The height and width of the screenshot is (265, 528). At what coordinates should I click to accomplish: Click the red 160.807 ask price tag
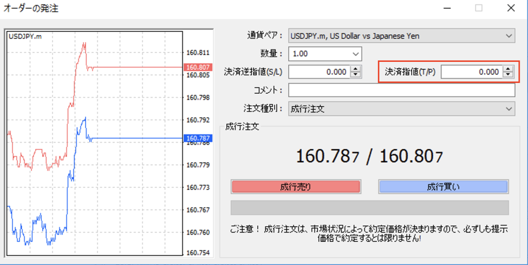coord(198,67)
